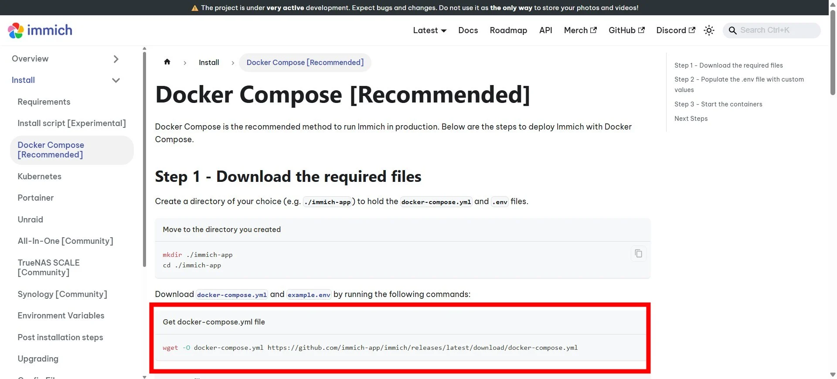Open the Docs navigation item

pos(468,30)
